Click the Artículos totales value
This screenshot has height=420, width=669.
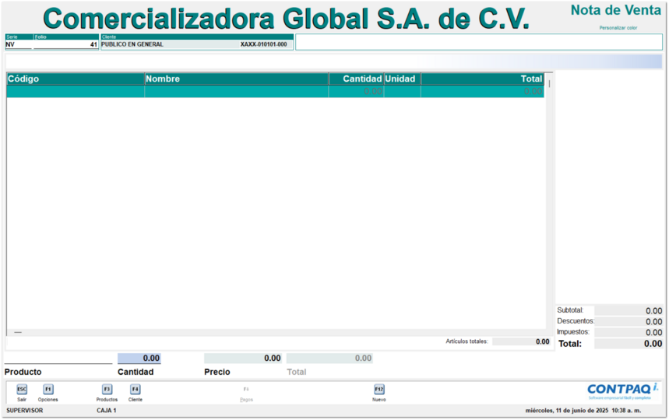click(x=521, y=341)
